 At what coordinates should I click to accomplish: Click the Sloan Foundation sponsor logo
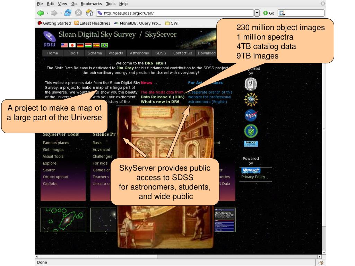click(251, 84)
